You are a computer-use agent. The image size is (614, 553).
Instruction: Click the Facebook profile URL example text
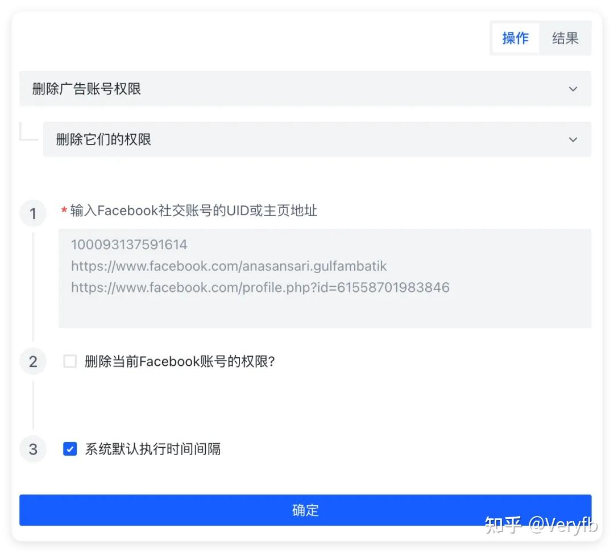coord(229,266)
